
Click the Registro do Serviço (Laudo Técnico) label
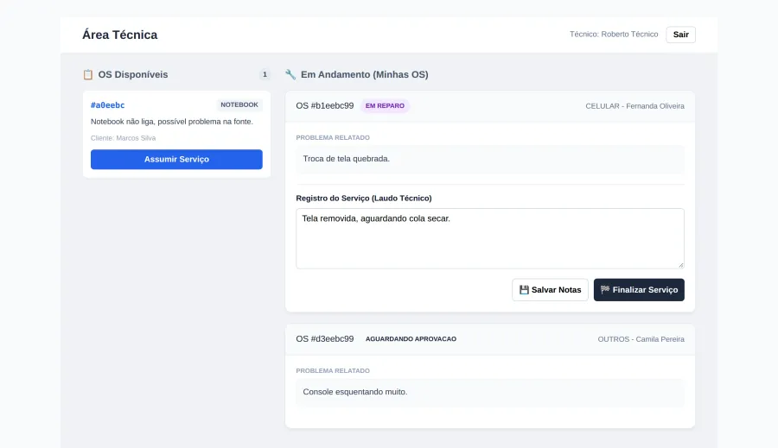[x=364, y=199]
